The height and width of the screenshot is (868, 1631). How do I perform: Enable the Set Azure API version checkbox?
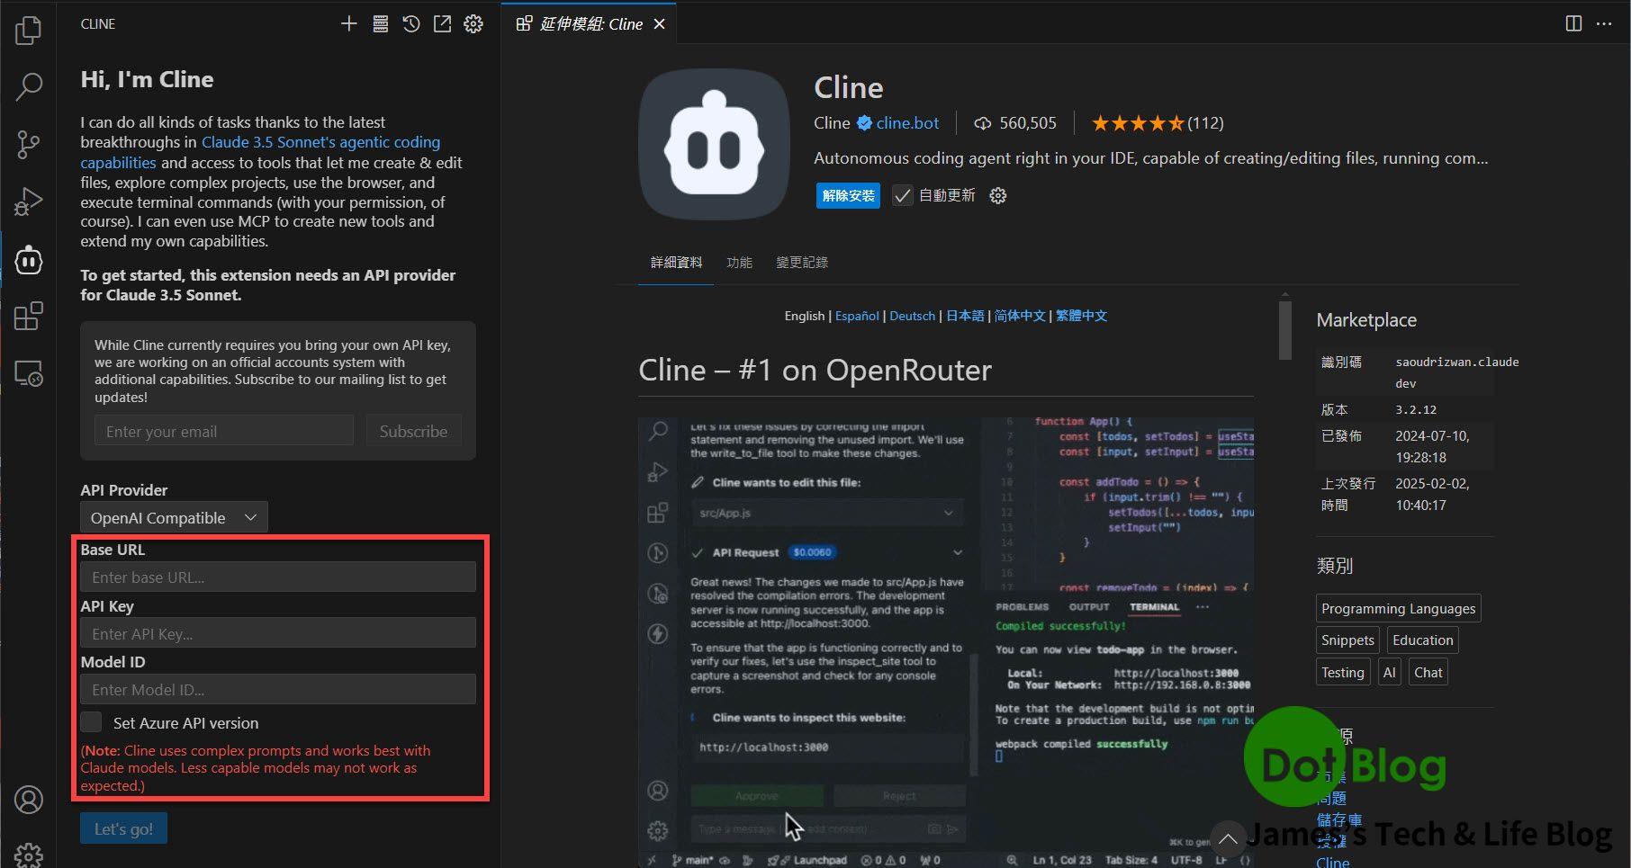[91, 722]
